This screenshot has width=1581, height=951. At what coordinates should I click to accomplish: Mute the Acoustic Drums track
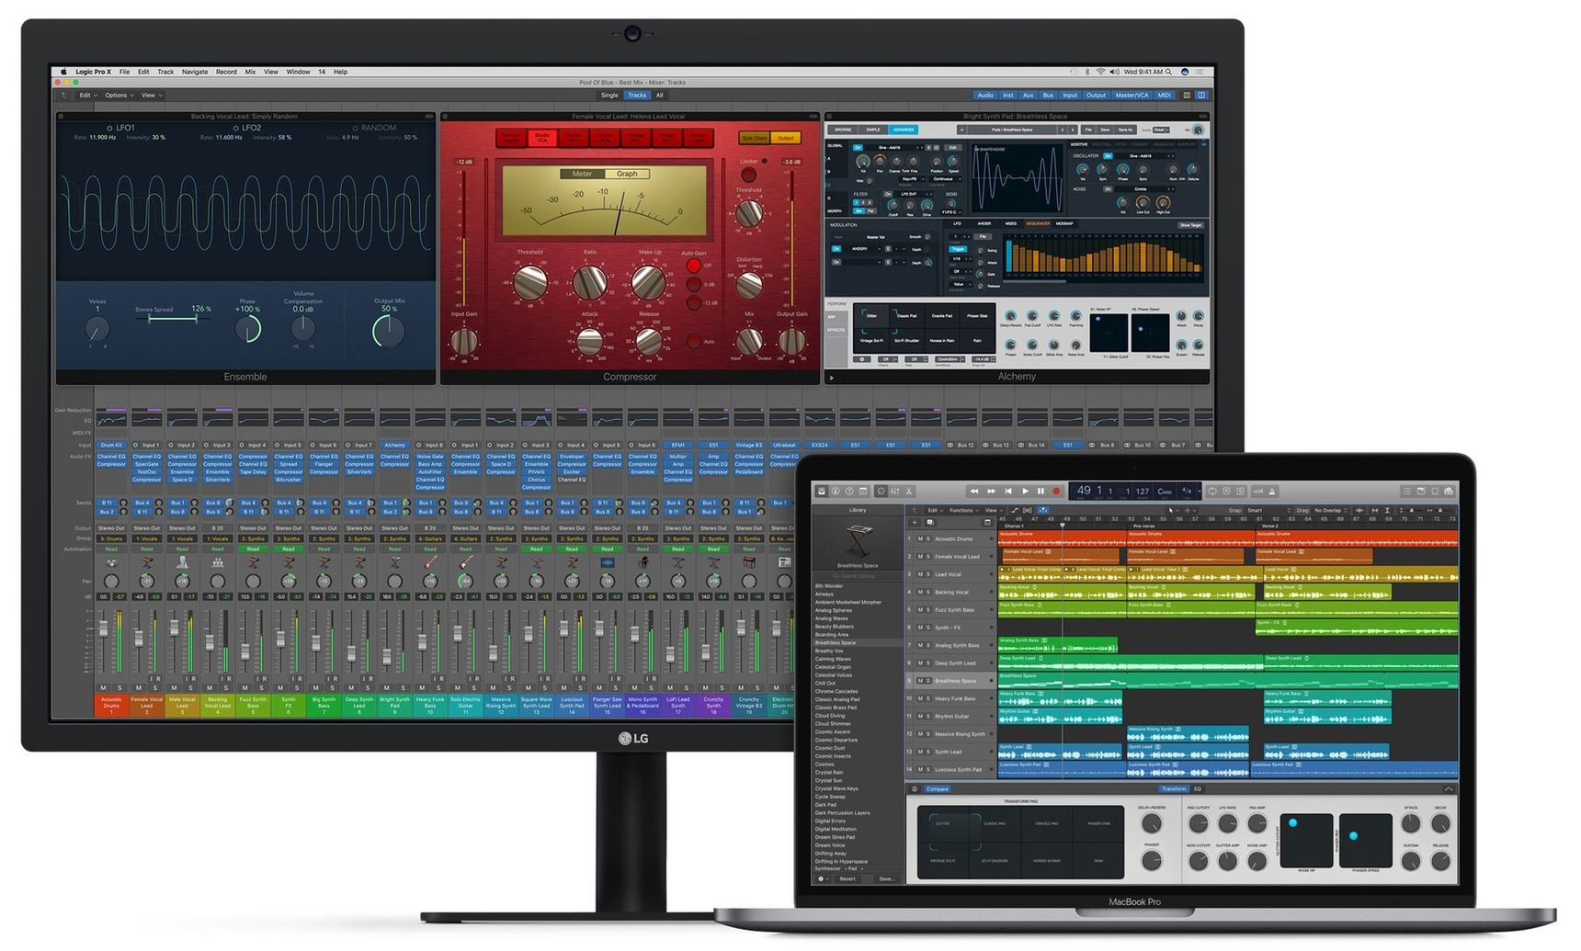[x=920, y=539]
